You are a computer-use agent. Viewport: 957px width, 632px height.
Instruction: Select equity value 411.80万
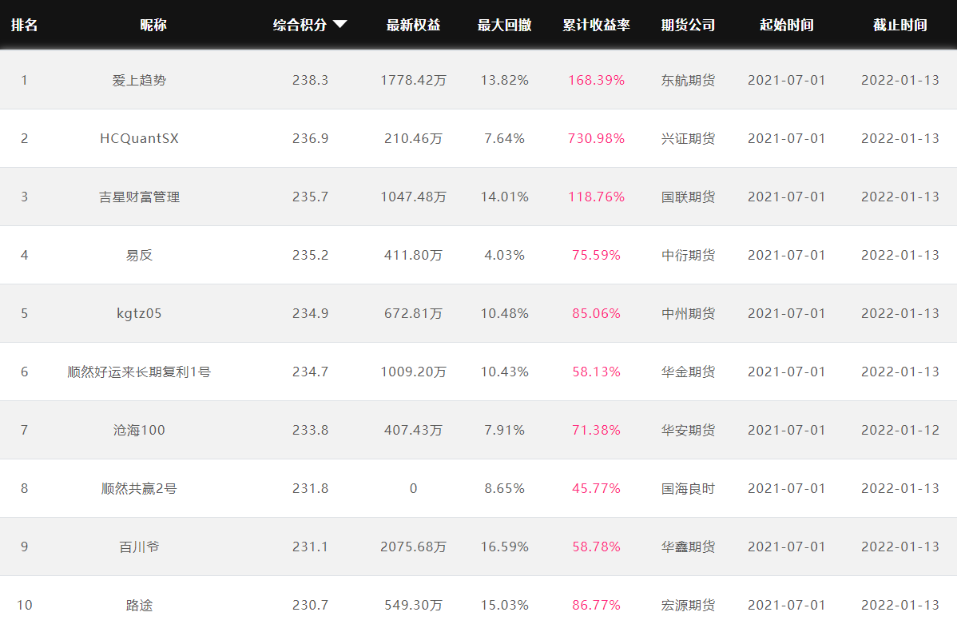413,255
